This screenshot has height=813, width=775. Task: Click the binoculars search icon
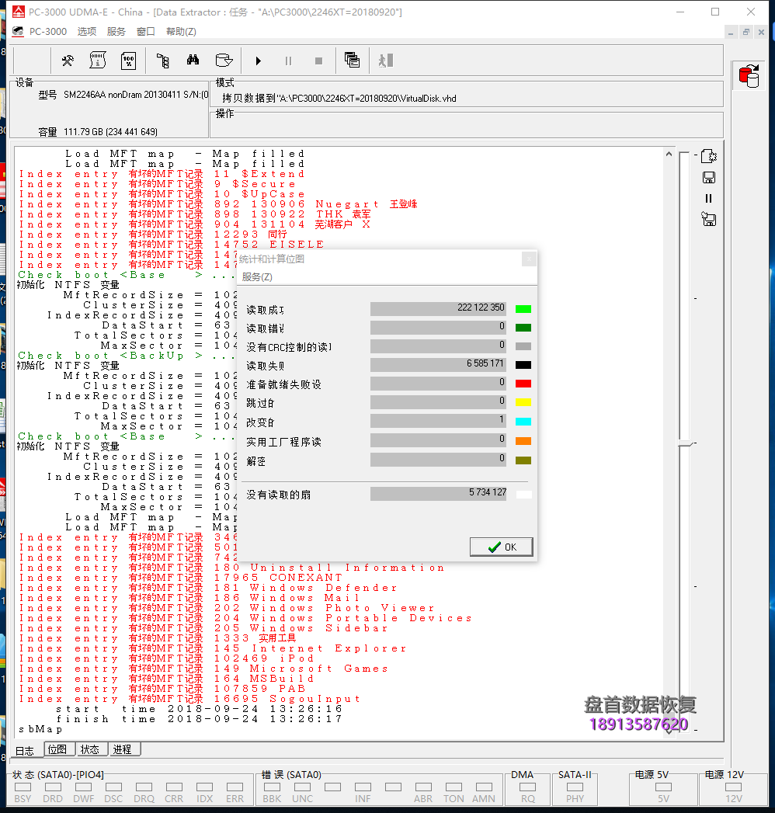(191, 60)
